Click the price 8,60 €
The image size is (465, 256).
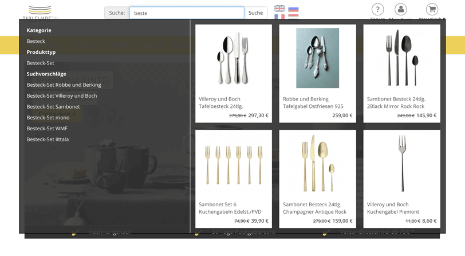[x=429, y=221]
